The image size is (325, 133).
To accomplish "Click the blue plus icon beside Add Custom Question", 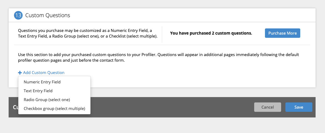I will click(20, 73).
